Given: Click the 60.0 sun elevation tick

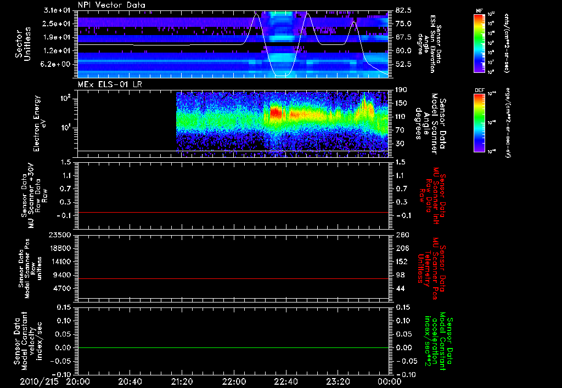Looking at the screenshot, I should (x=403, y=51).
